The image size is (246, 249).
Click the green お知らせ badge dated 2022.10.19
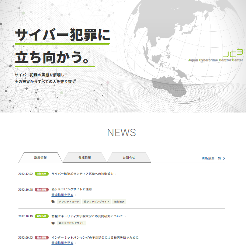[42, 216]
